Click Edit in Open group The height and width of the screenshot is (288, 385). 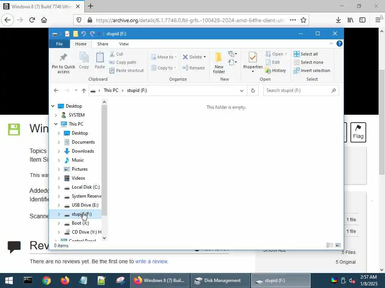[273, 62]
